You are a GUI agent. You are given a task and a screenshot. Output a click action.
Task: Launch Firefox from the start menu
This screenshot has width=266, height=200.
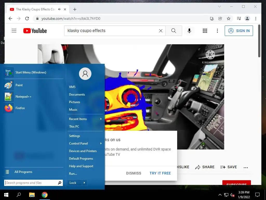(34, 108)
